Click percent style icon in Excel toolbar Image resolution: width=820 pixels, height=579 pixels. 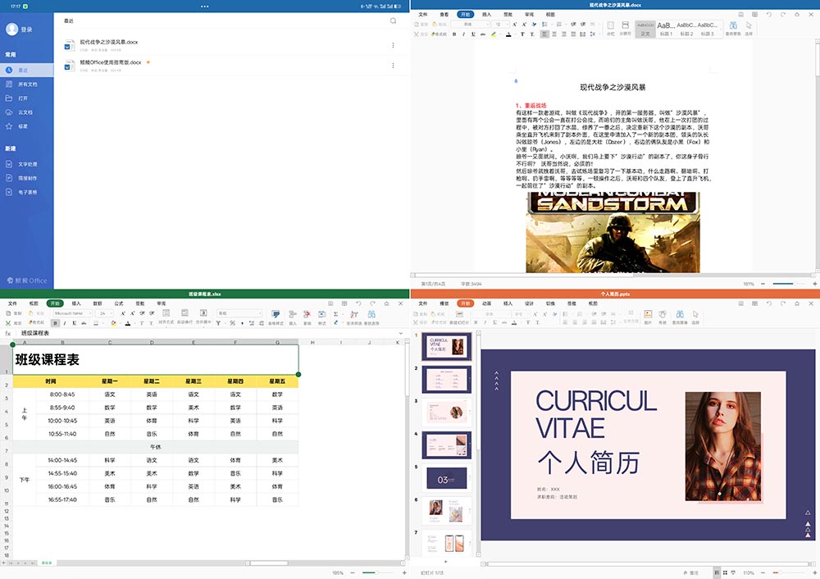coord(232,323)
